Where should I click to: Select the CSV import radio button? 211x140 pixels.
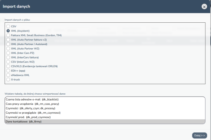tap(8, 26)
